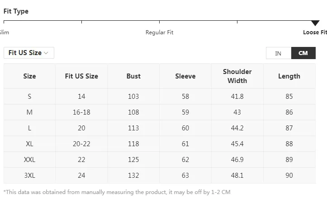Click the Length column header
327x208 pixels.
tap(289, 76)
